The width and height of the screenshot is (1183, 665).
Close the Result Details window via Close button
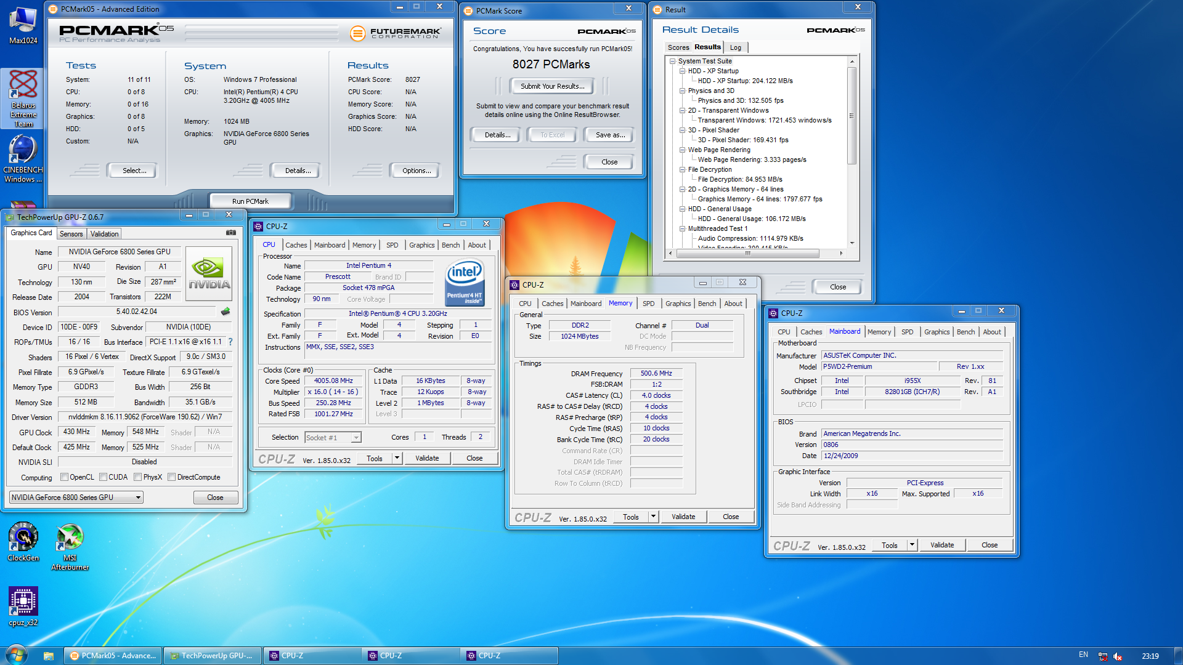point(837,287)
